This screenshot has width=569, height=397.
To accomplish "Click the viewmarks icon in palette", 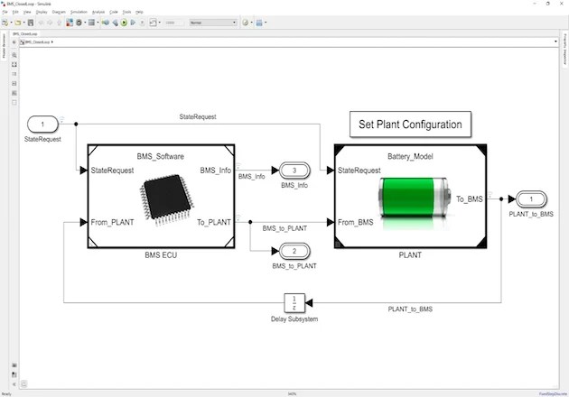I will click(14, 374).
